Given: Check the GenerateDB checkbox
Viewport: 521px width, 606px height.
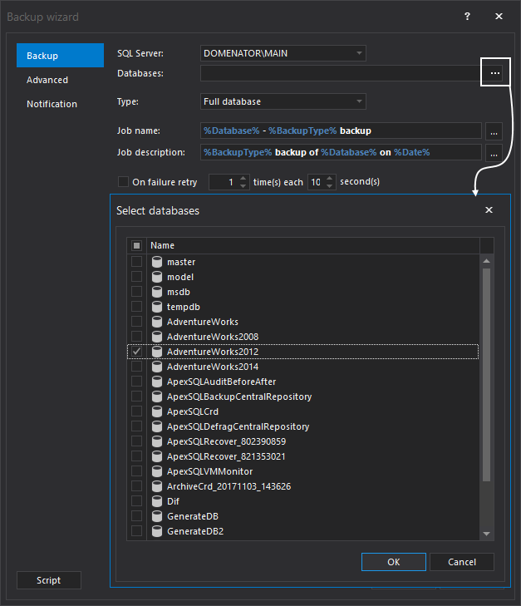Looking at the screenshot, I should click(136, 516).
